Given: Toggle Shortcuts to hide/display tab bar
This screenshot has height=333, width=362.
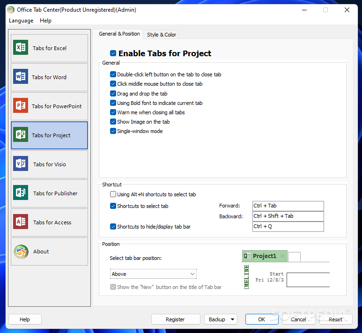Looking at the screenshot, I should (113, 227).
